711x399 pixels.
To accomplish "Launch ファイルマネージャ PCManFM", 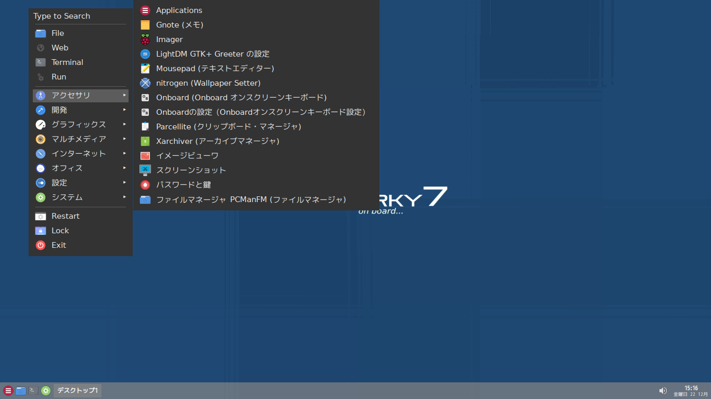I will (256, 199).
